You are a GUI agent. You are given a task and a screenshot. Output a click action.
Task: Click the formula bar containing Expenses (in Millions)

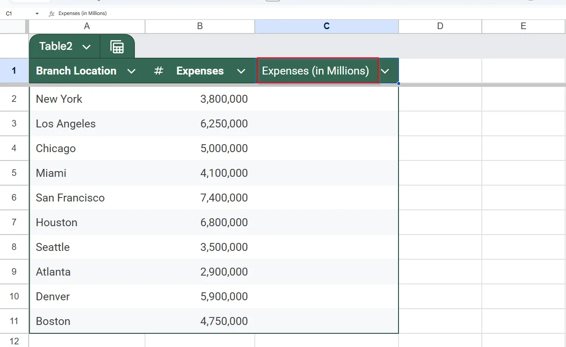point(309,14)
